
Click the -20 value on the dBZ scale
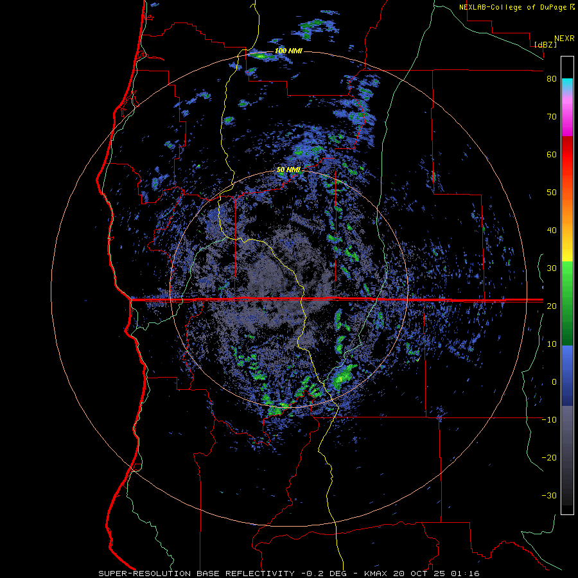(549, 458)
